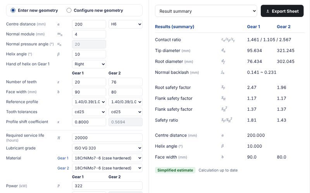The height and width of the screenshot is (193, 310).
Task: Click the Gear 1 tip diameter value 95.634
Action: click(255, 51)
